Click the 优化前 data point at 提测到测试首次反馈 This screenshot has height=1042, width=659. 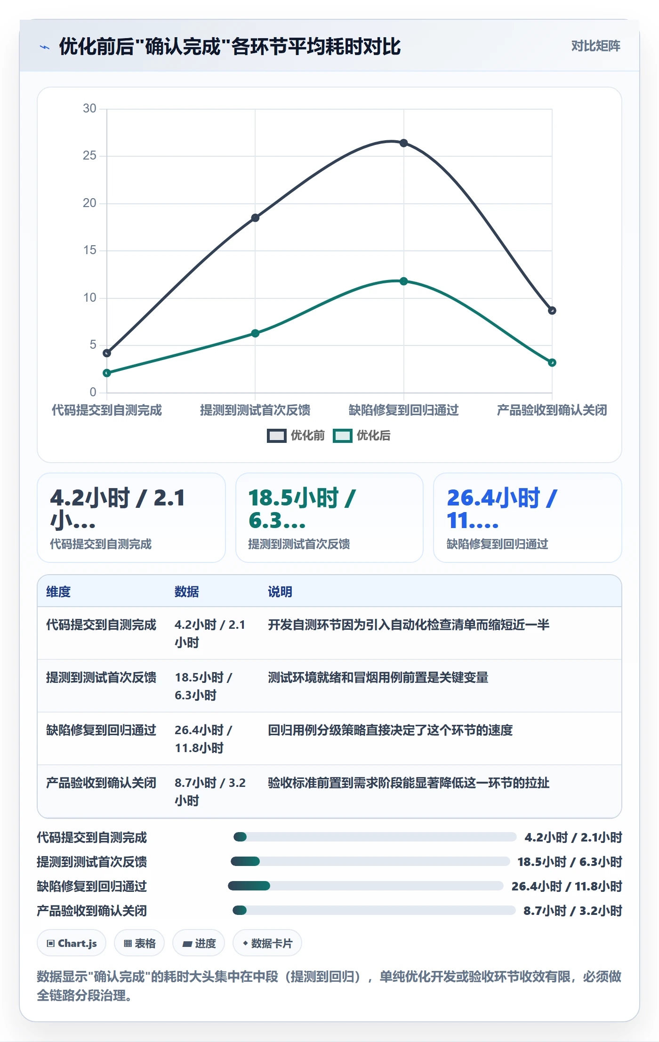tap(255, 218)
